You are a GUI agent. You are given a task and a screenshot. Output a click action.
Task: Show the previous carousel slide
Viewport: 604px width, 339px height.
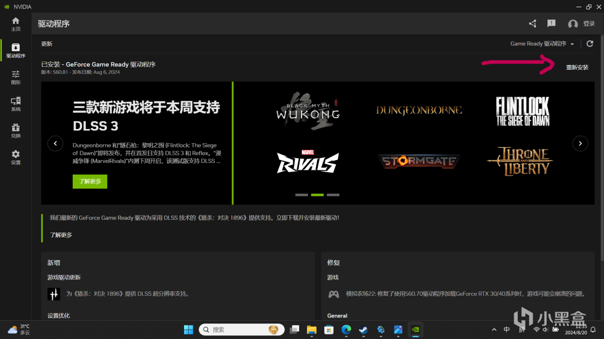click(x=55, y=143)
